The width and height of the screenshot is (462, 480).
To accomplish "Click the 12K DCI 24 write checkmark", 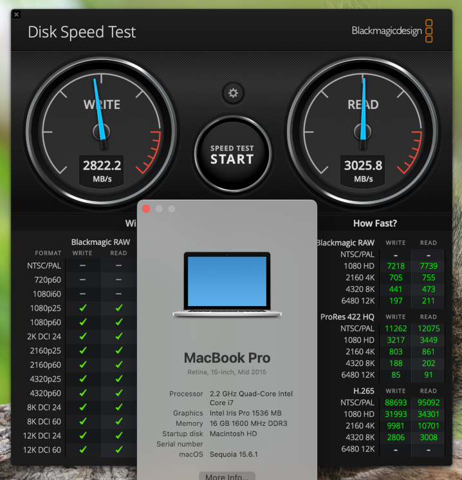I will 83,436.
